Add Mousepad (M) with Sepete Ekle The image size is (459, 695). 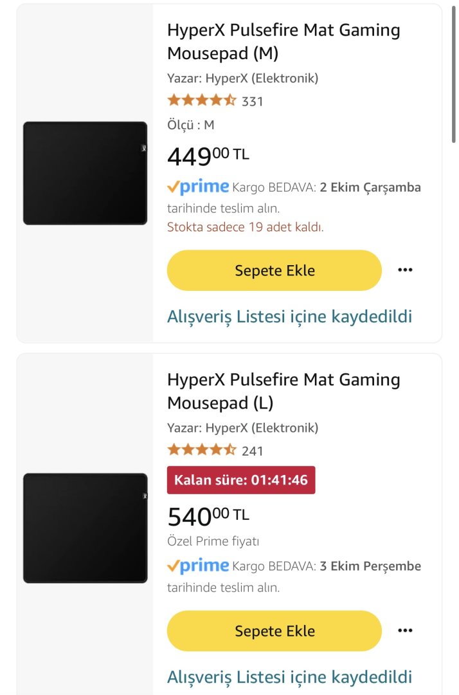pos(274,270)
